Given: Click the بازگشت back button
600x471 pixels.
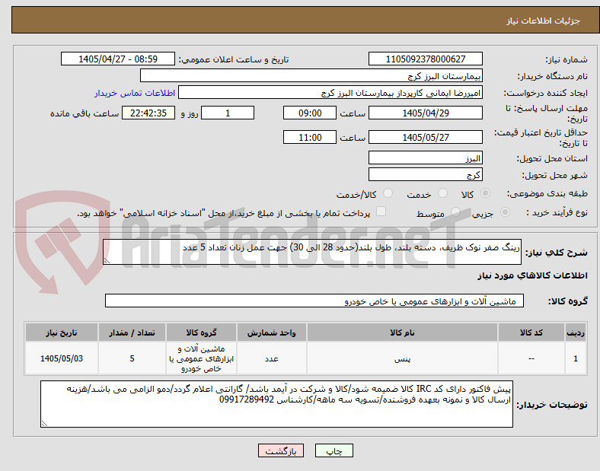Looking at the screenshot, I should click(x=281, y=450).
